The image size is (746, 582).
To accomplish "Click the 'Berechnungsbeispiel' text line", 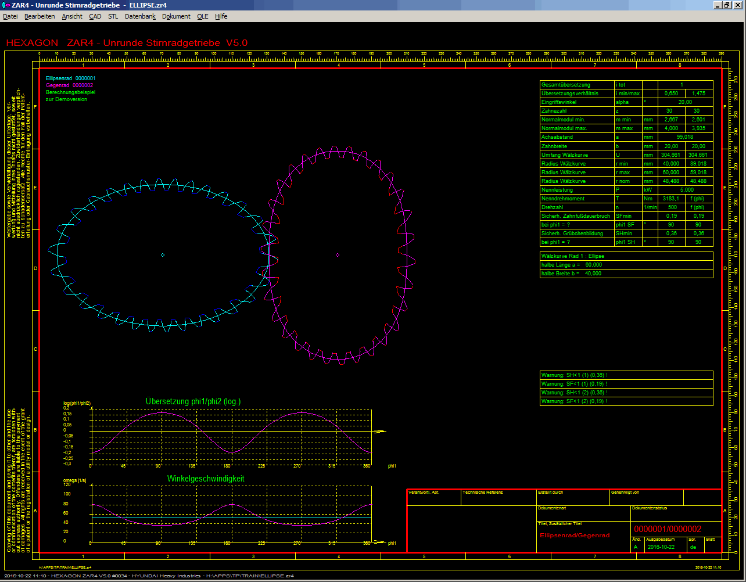I will click(x=70, y=92).
